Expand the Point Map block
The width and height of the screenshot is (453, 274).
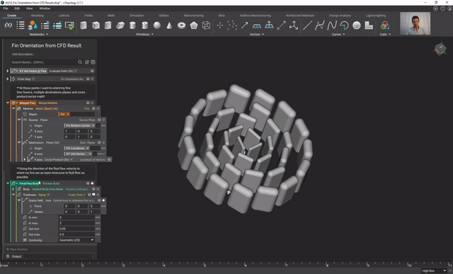tap(8, 79)
